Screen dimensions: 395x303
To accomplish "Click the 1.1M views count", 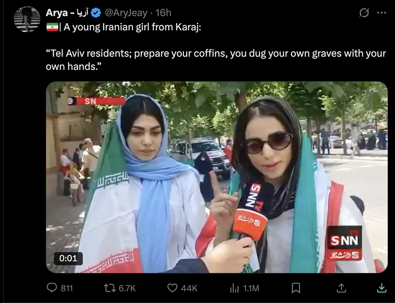I will coord(251,288).
